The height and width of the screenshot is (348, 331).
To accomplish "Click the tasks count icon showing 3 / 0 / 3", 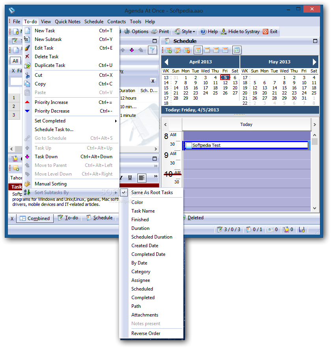I will click(220, 229).
